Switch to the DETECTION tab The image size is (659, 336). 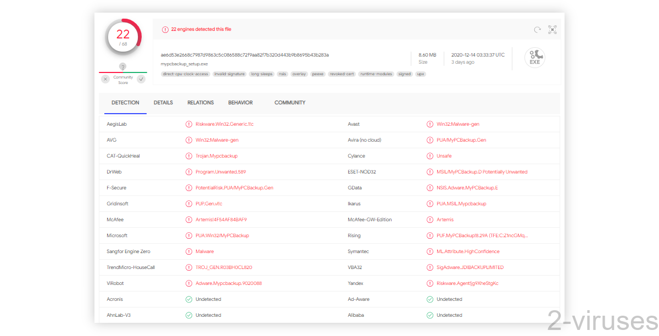pyautogui.click(x=125, y=103)
